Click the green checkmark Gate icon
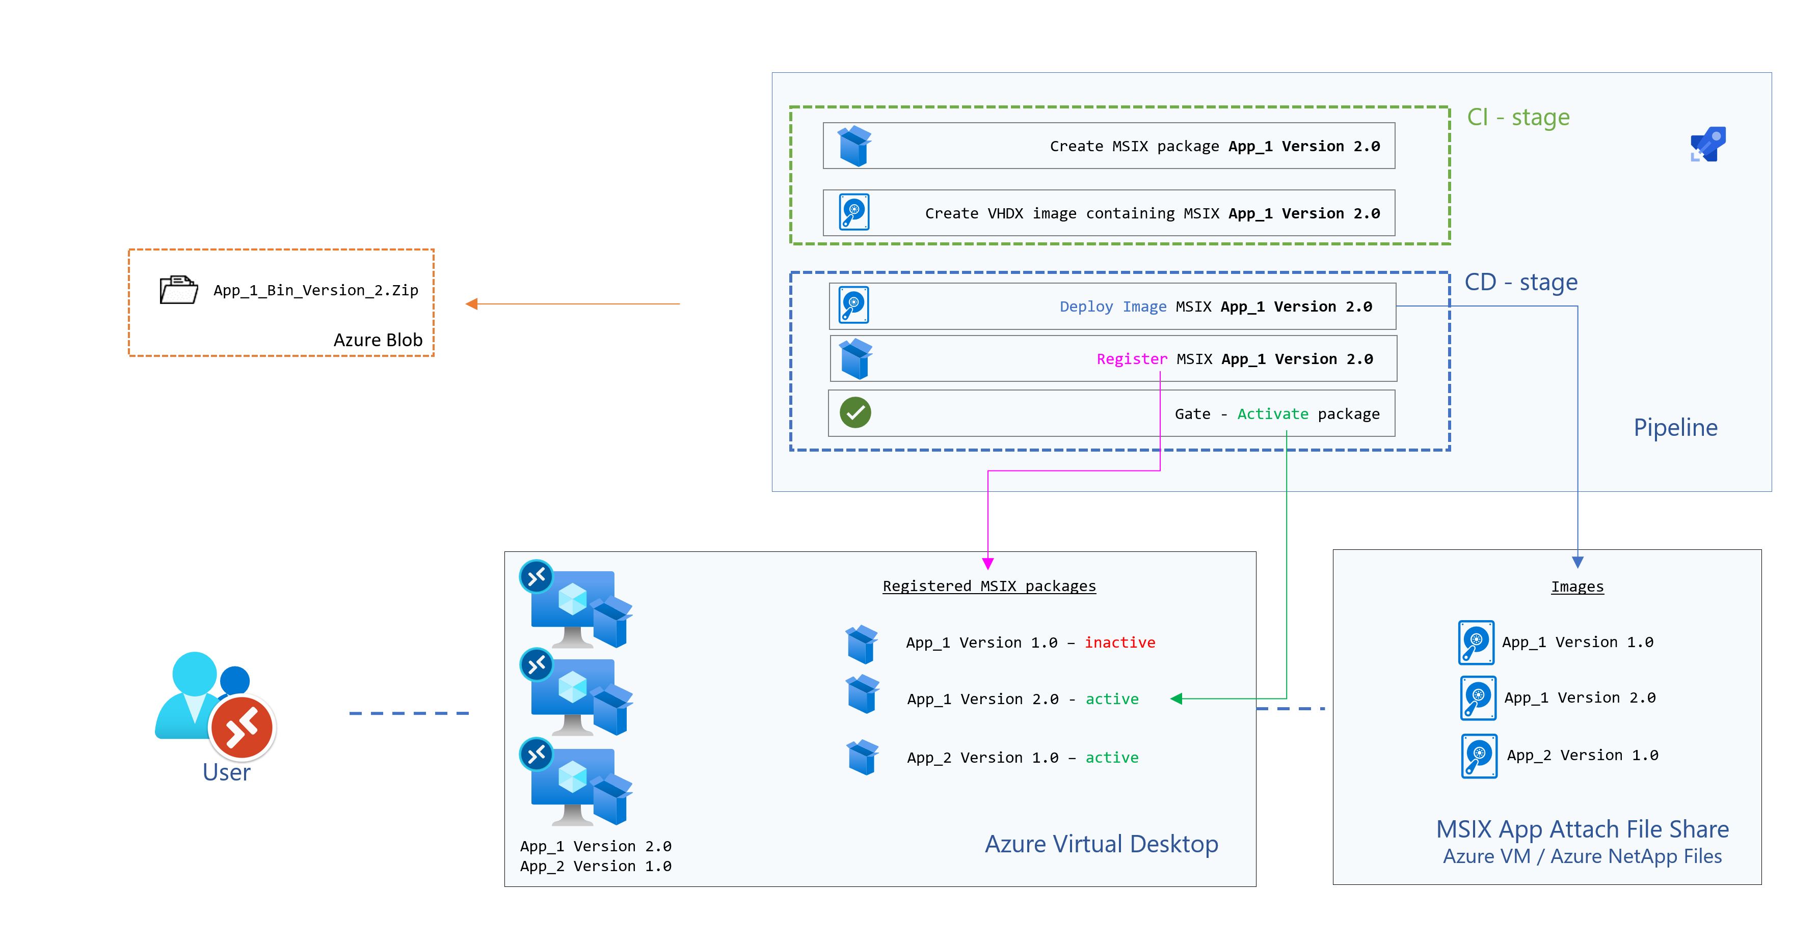 point(854,412)
